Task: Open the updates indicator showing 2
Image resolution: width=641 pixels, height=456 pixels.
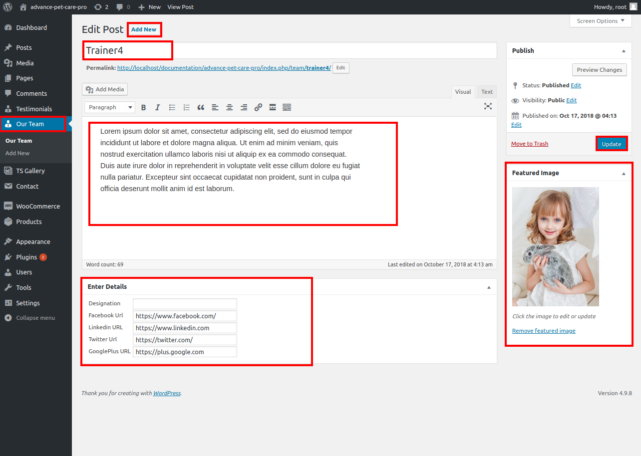Action: click(101, 7)
